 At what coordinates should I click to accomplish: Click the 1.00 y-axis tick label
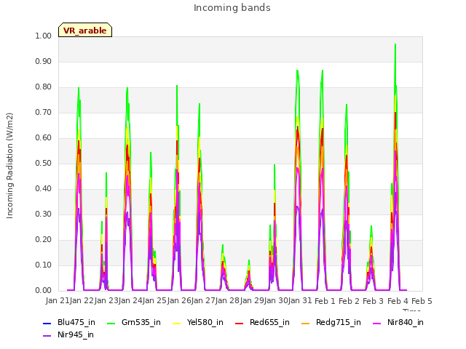(44, 36)
